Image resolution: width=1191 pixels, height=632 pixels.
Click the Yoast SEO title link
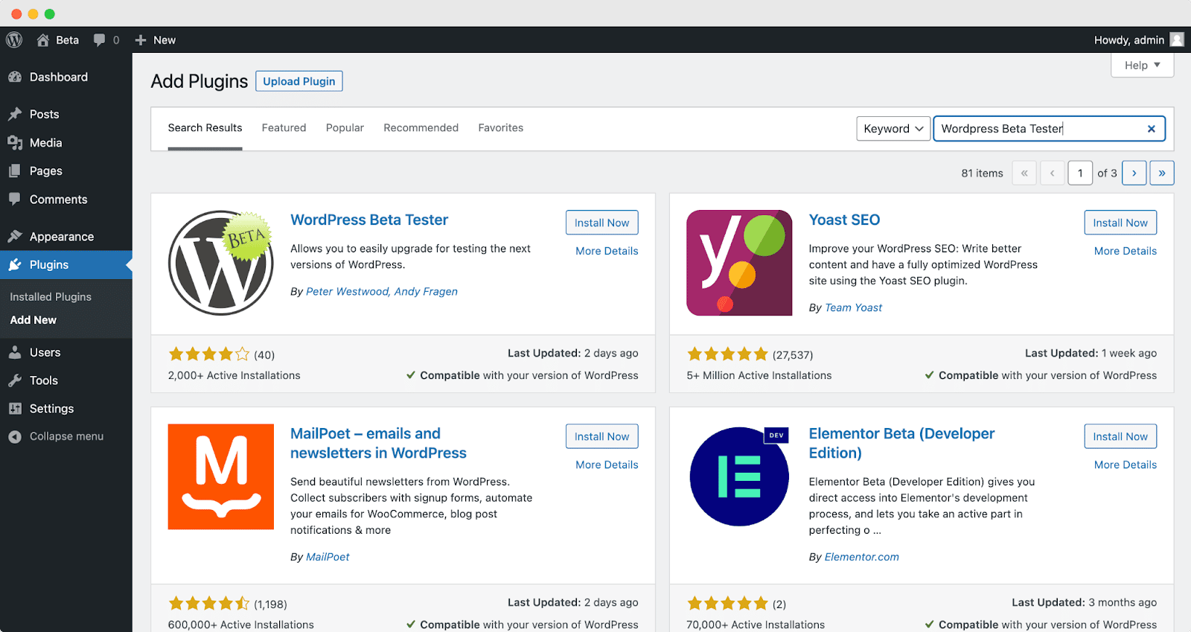(844, 220)
